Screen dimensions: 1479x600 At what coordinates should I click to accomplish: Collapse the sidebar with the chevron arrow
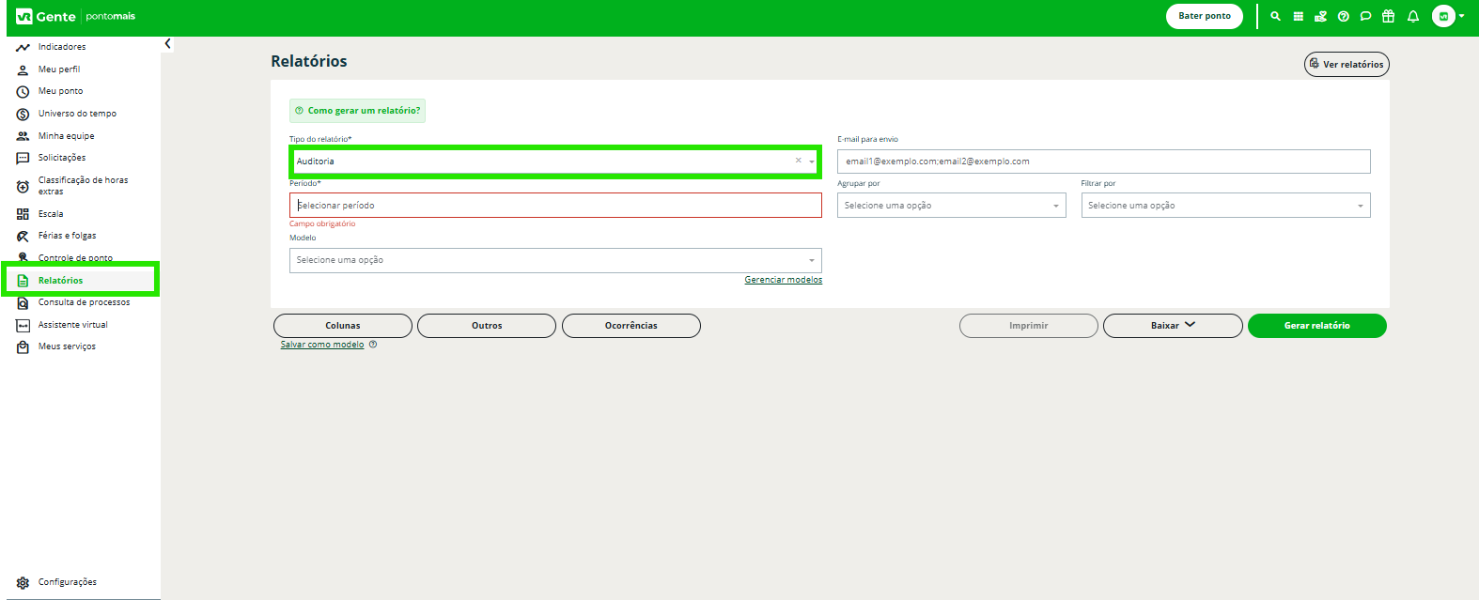click(x=167, y=44)
